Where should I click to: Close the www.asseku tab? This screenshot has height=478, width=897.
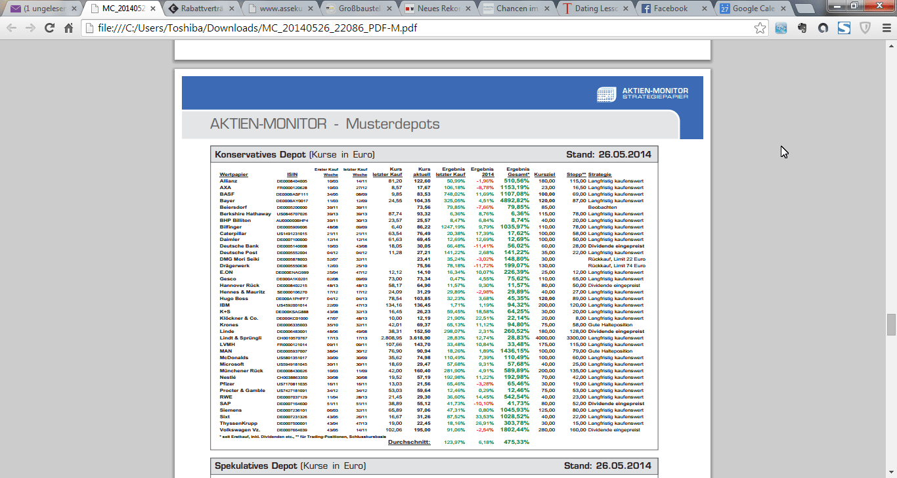click(311, 9)
